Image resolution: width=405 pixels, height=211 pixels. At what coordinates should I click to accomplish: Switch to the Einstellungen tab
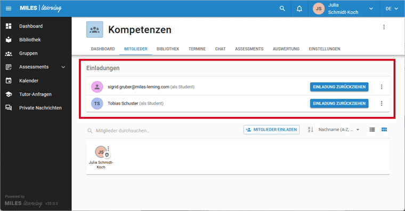point(325,49)
